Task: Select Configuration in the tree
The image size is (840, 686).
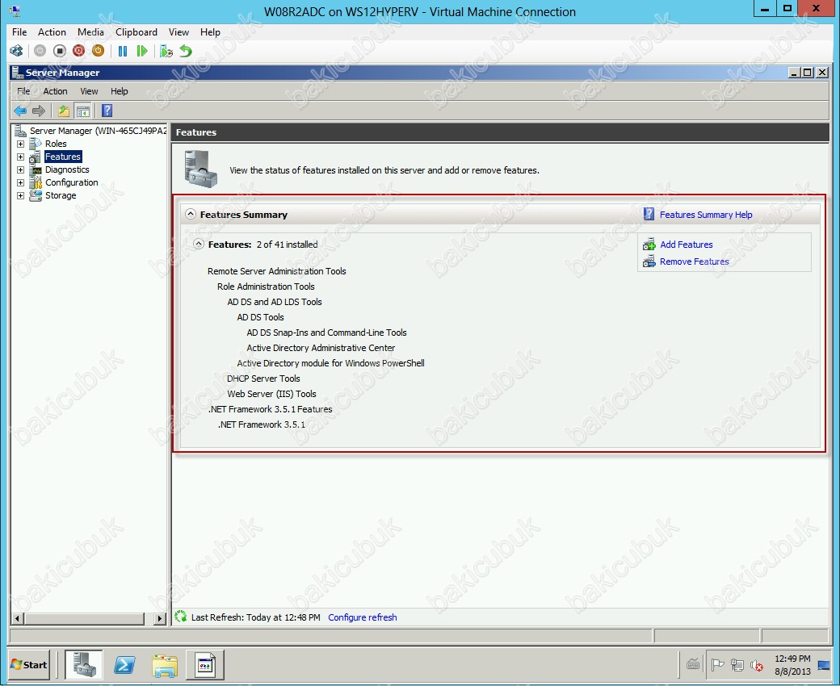Action: coord(71,182)
